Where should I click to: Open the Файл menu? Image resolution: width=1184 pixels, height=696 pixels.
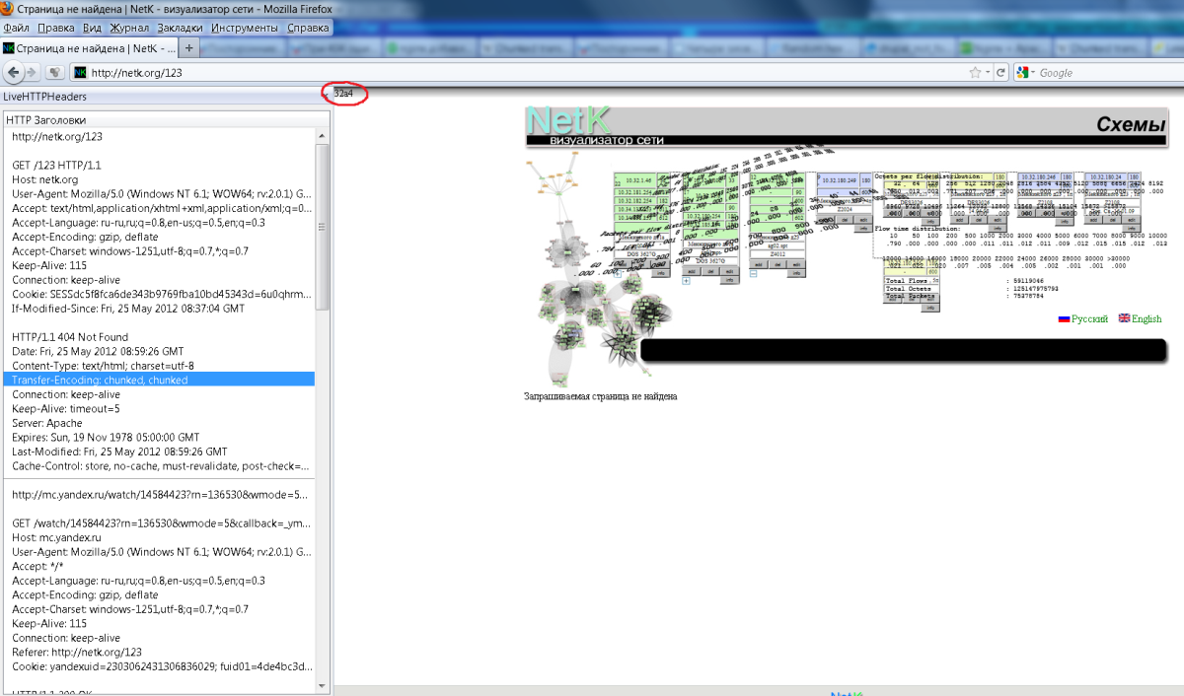[x=16, y=28]
